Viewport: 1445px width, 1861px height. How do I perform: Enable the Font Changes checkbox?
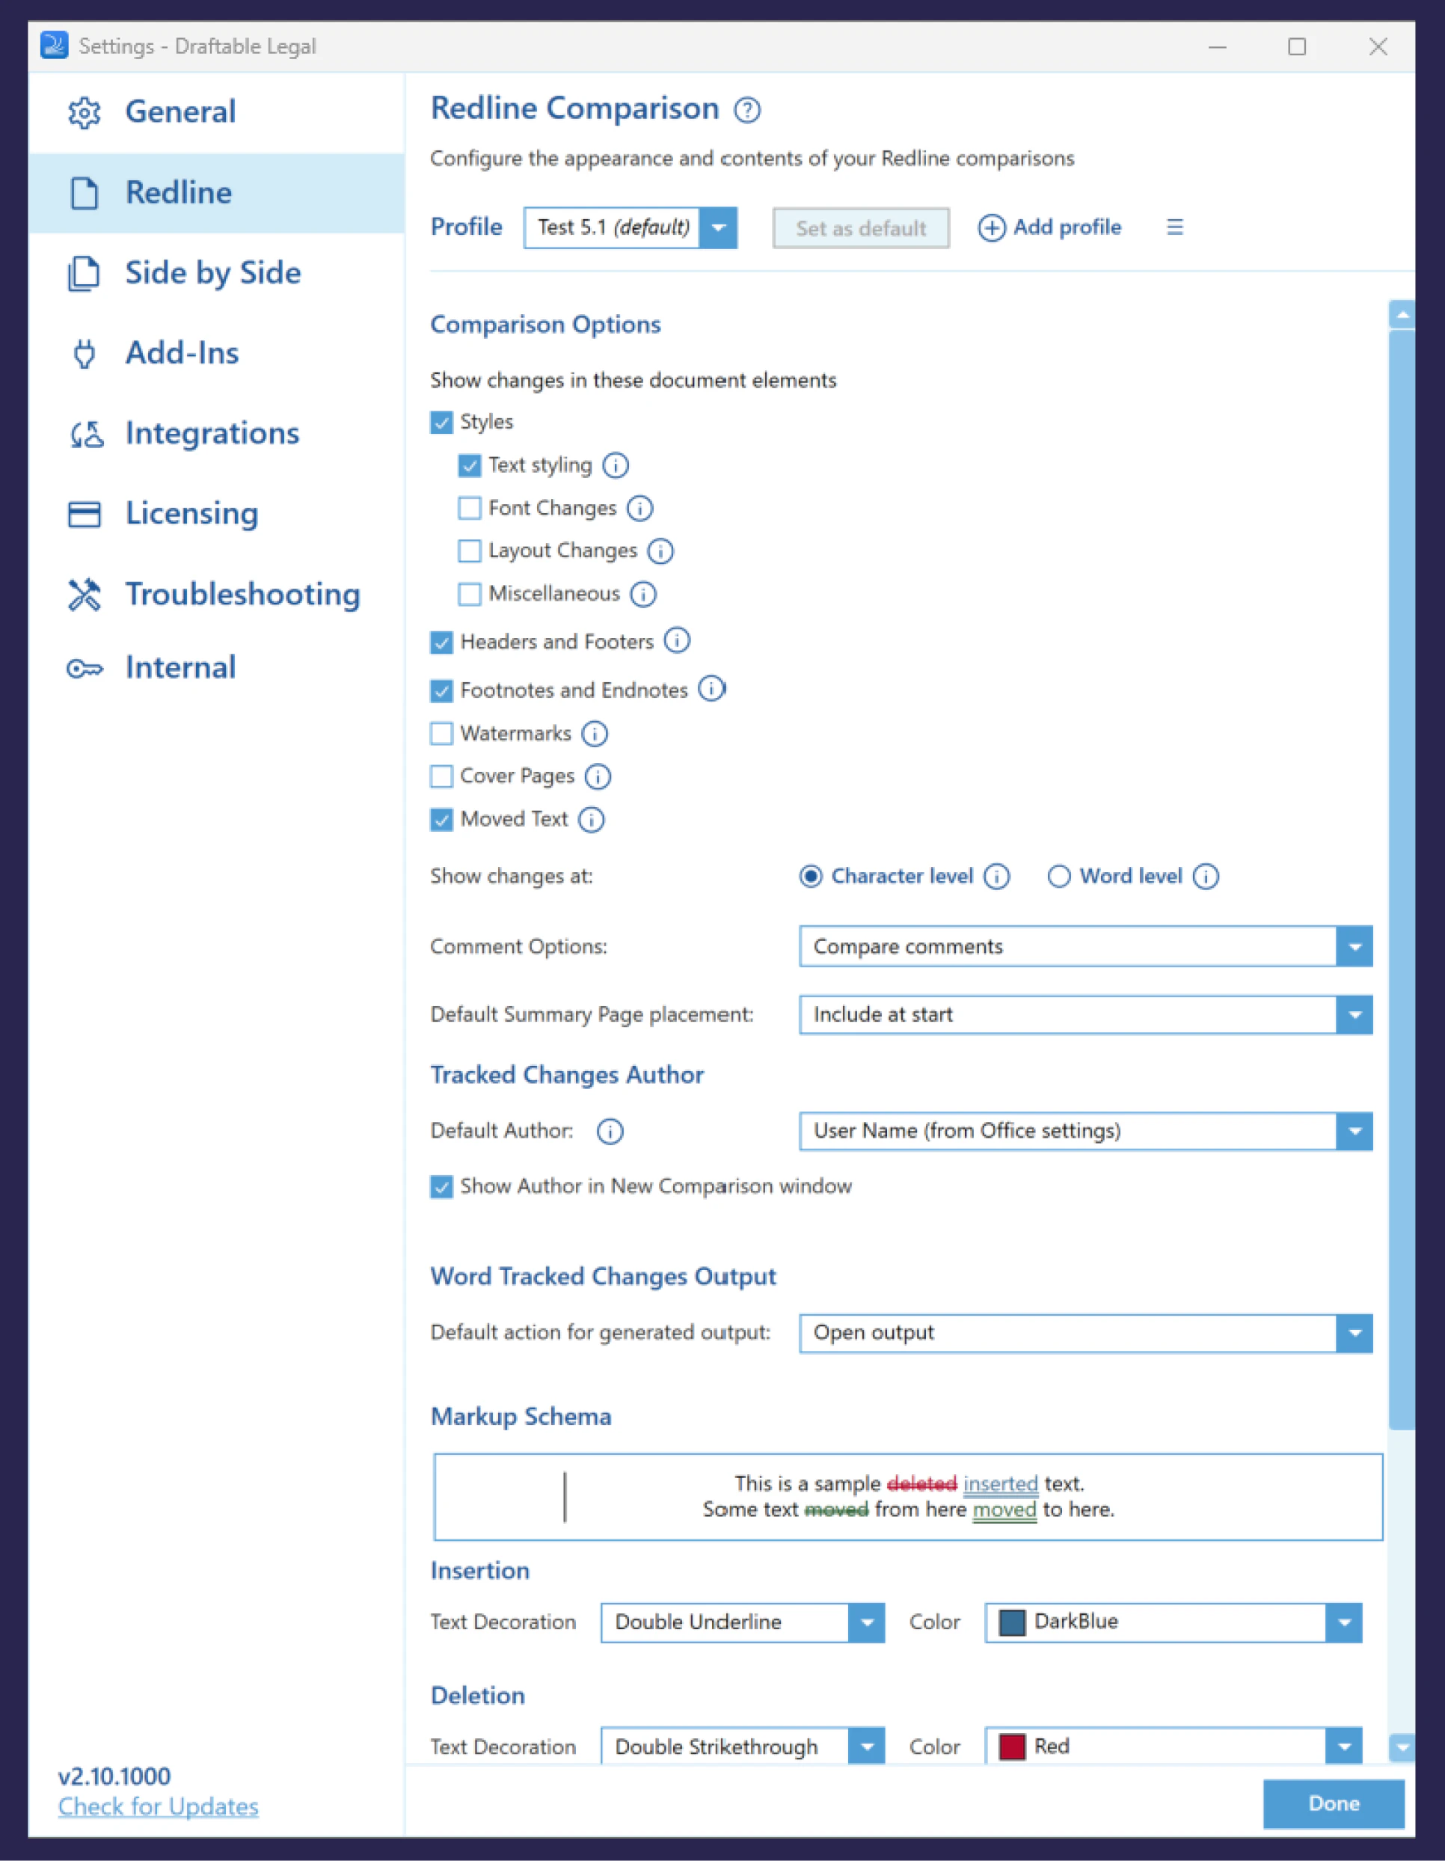pyautogui.click(x=470, y=507)
